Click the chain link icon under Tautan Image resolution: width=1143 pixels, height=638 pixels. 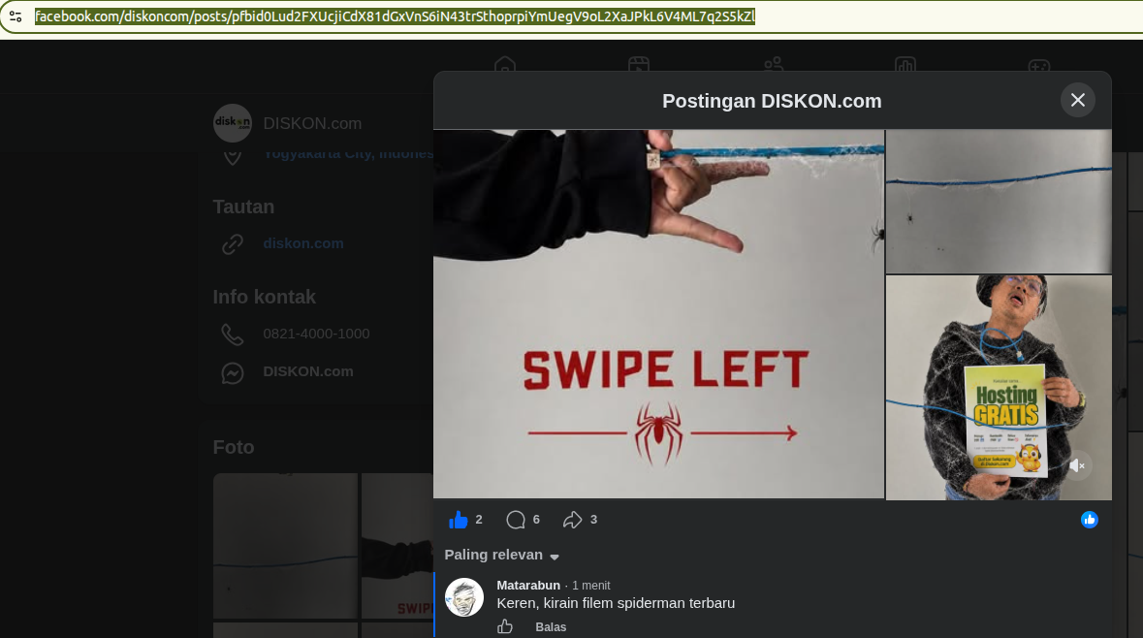coord(233,244)
